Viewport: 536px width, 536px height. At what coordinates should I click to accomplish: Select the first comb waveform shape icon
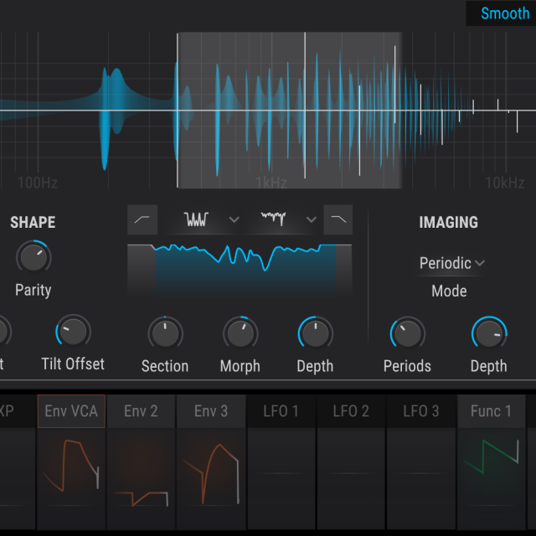pyautogui.click(x=196, y=219)
